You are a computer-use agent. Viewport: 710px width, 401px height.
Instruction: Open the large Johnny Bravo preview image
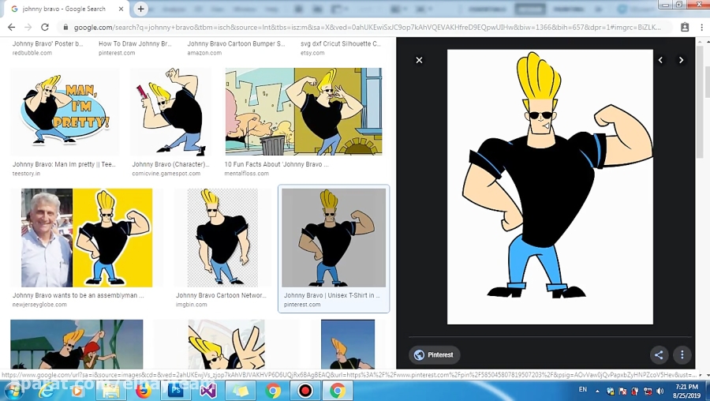(550, 186)
